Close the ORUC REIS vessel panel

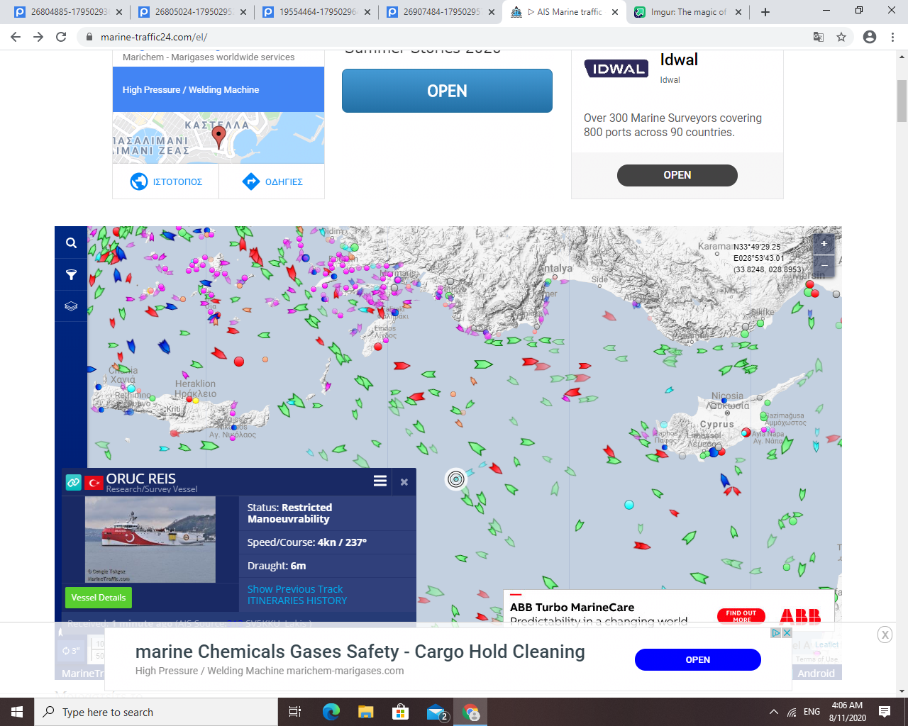[x=404, y=482]
